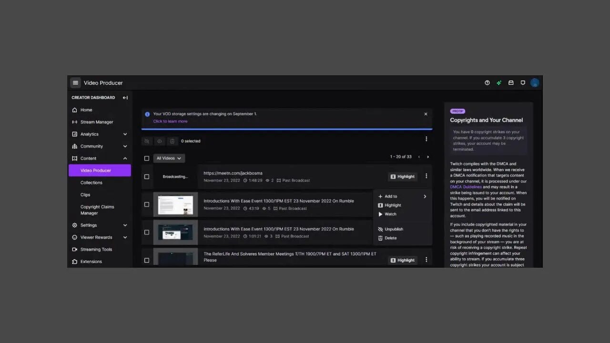The width and height of the screenshot is (610, 343).
Task: Click Highlight button for ReferLife video
Action: tap(403, 260)
